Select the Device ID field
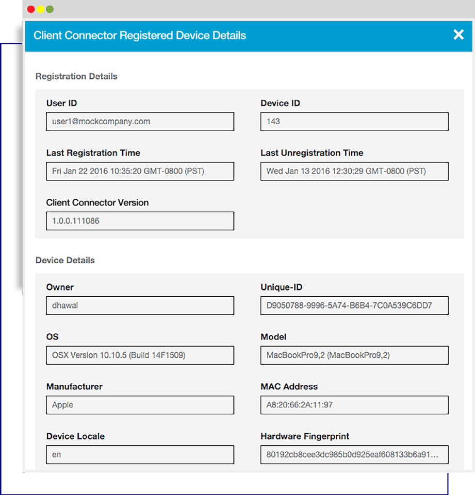 click(354, 122)
